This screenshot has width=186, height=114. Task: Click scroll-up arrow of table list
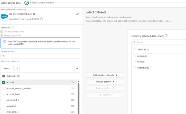coord(78,81)
